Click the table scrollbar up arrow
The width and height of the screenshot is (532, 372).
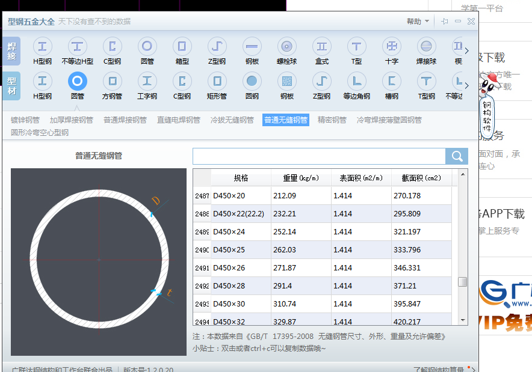[x=462, y=174]
